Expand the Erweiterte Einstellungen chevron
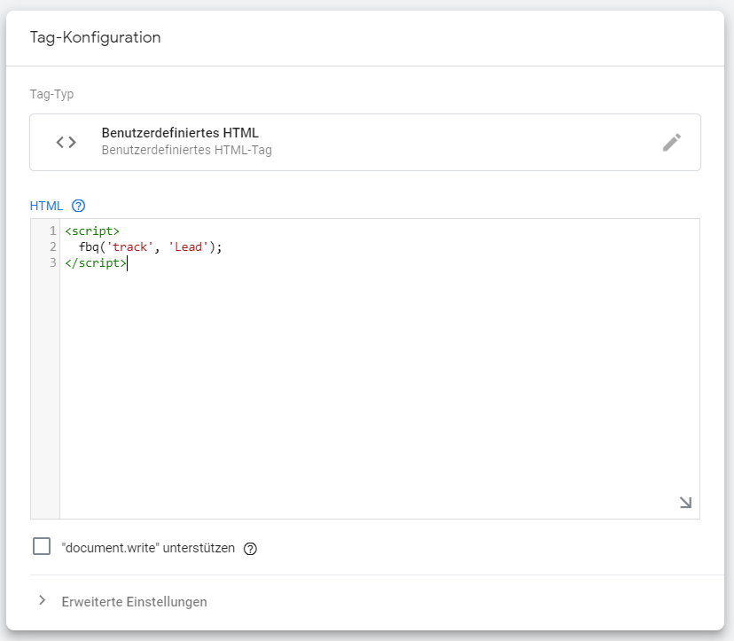This screenshot has height=641, width=734. pos(43,600)
